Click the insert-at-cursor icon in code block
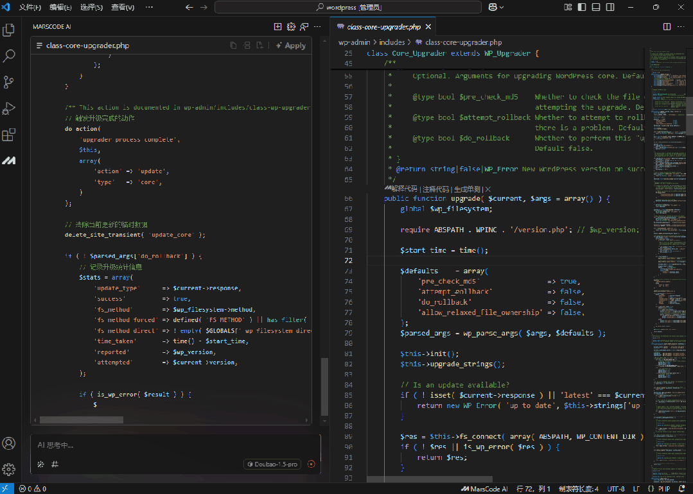 point(247,46)
